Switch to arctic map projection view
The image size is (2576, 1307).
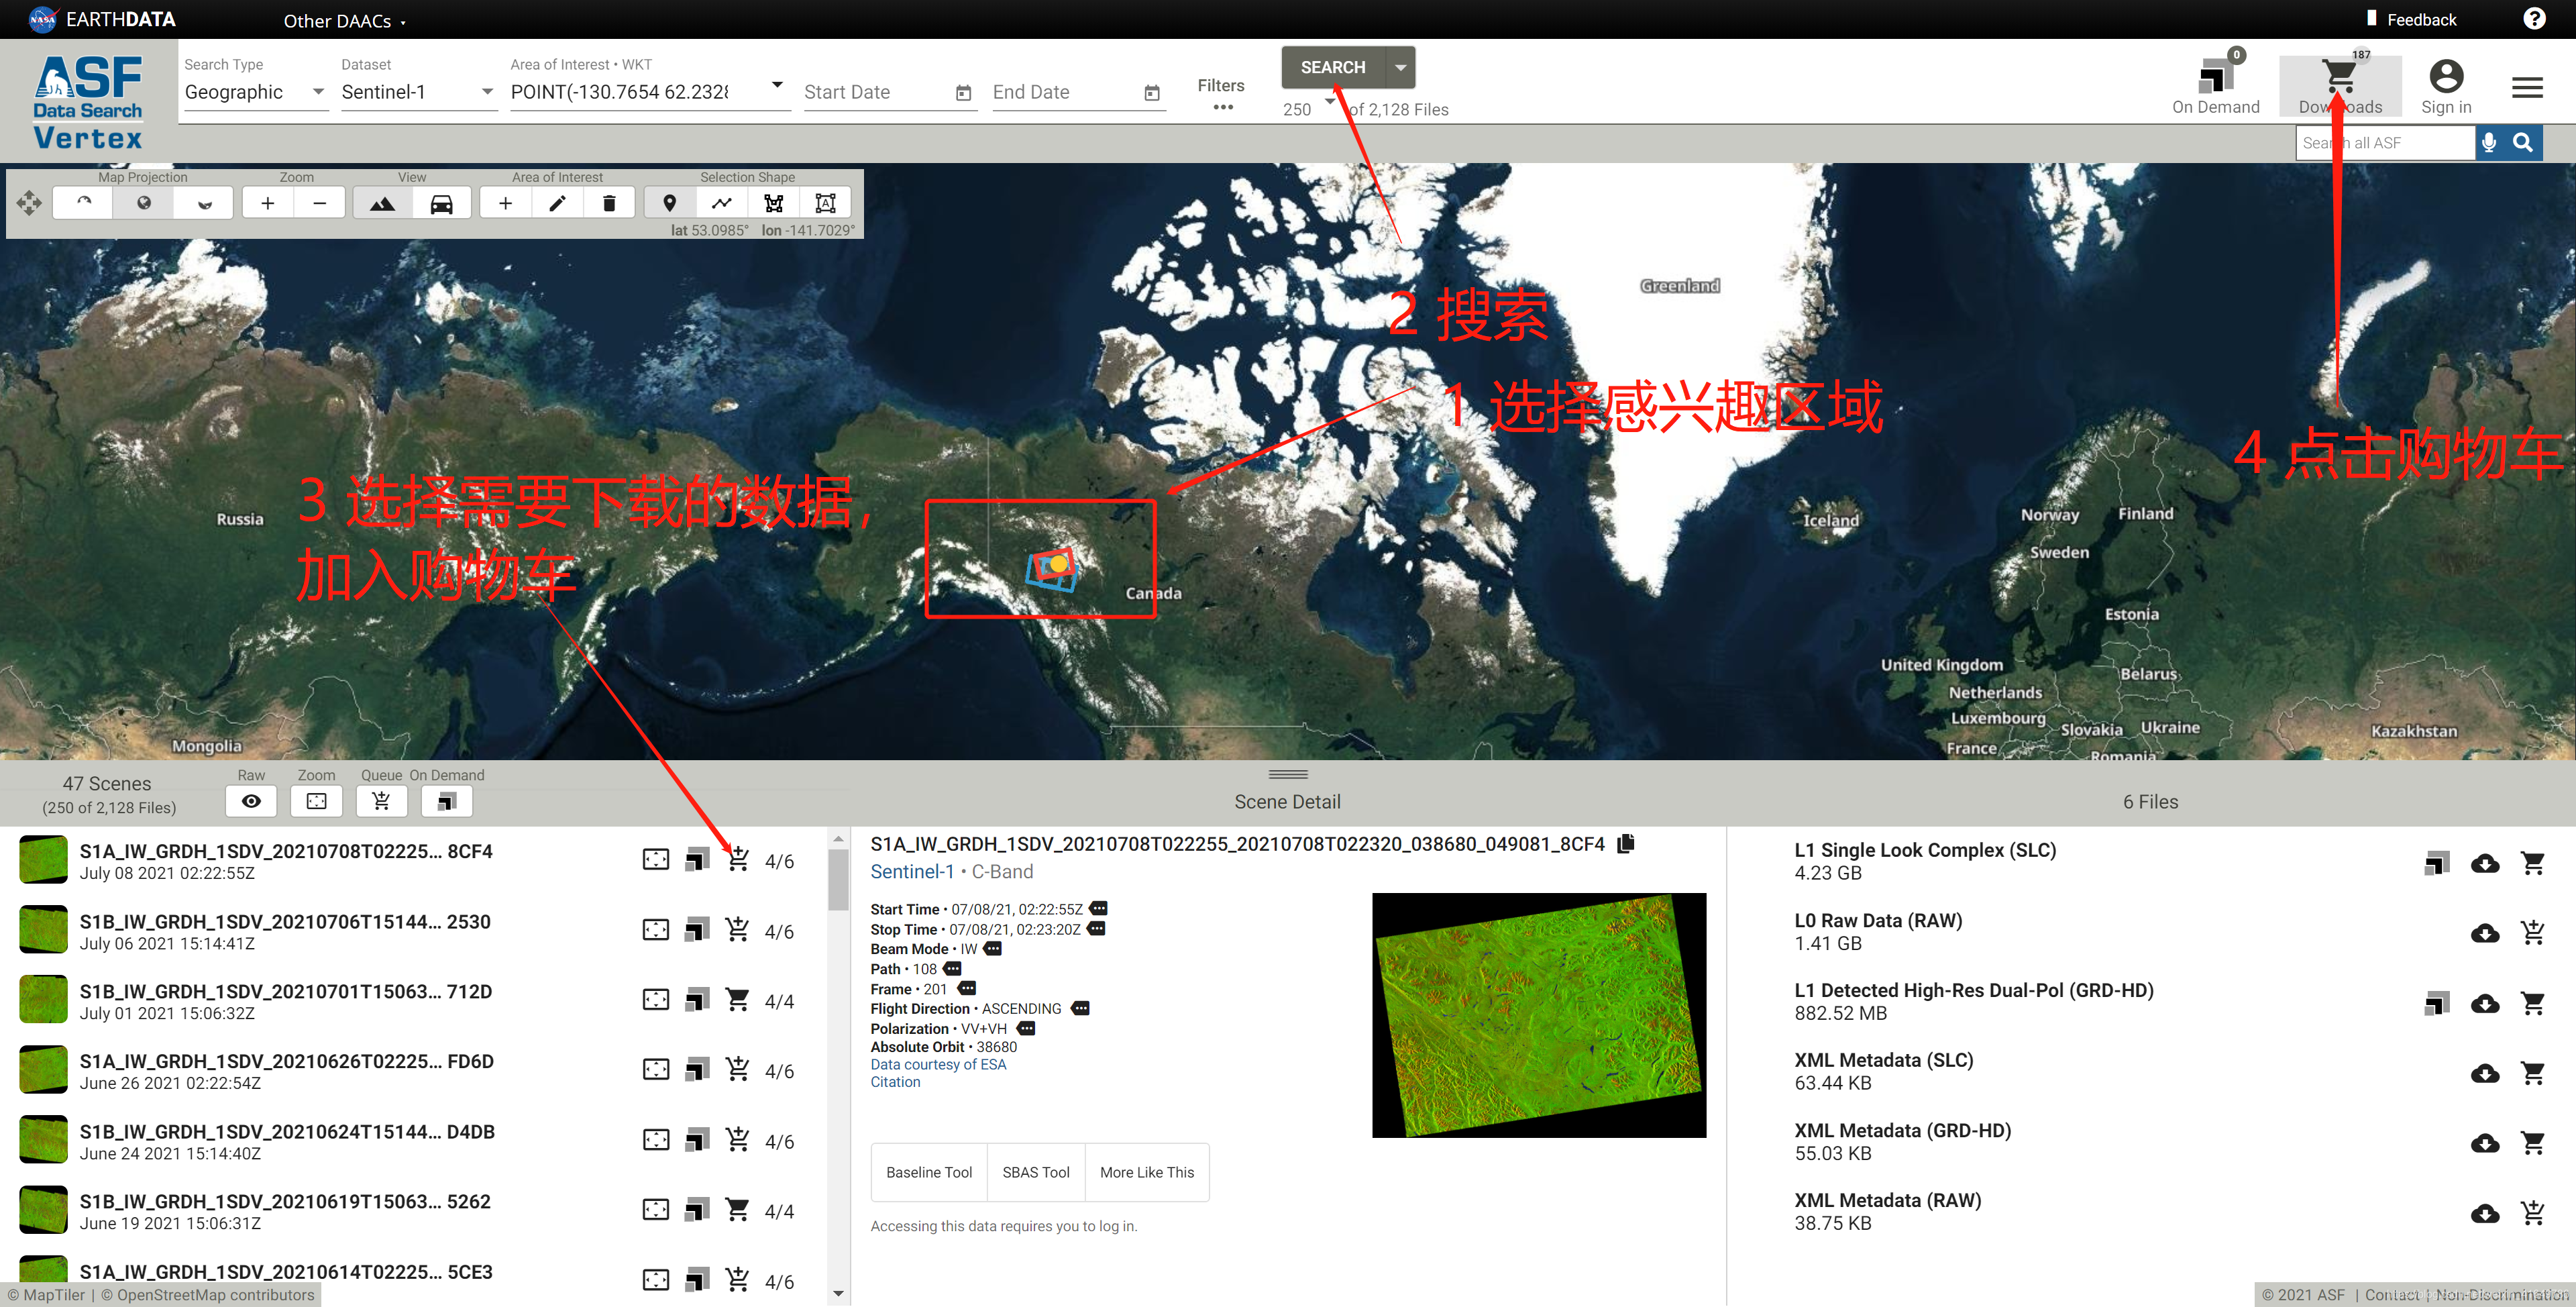tap(84, 203)
